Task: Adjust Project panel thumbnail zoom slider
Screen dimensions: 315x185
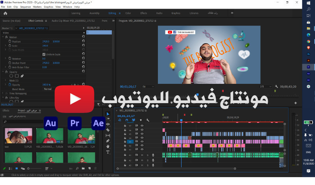Action: click(28, 168)
